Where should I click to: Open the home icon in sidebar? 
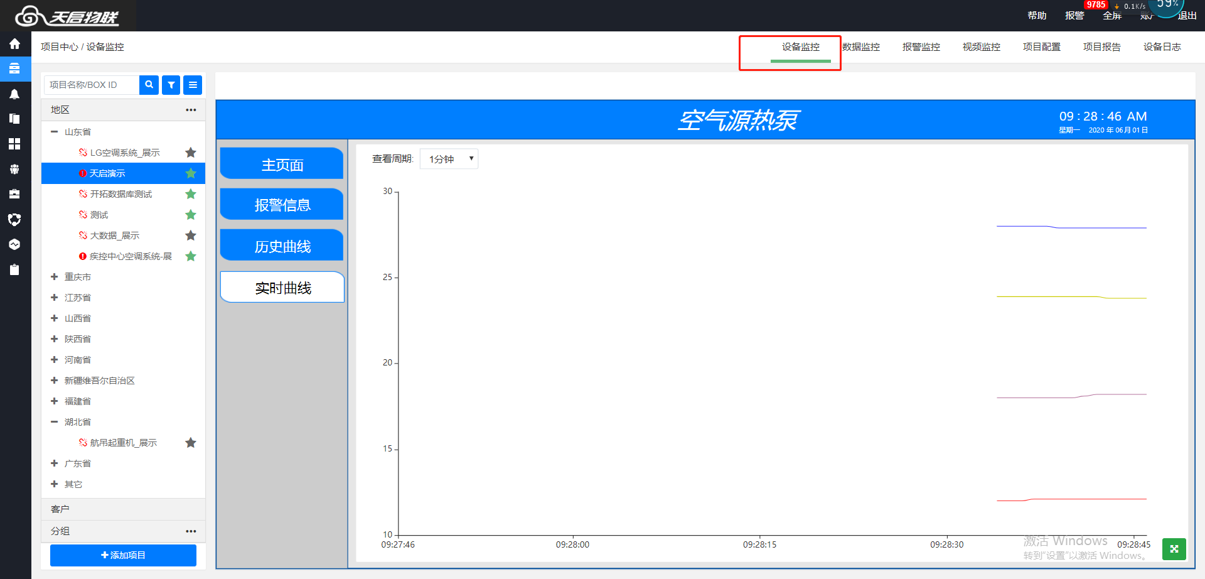(x=14, y=44)
